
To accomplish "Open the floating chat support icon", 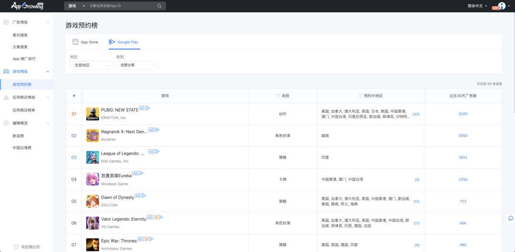I will click(511, 218).
